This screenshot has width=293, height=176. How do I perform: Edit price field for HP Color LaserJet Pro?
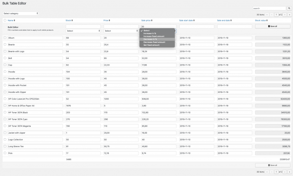(x=121, y=99)
